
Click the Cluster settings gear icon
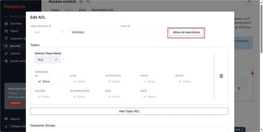tap(6, 61)
